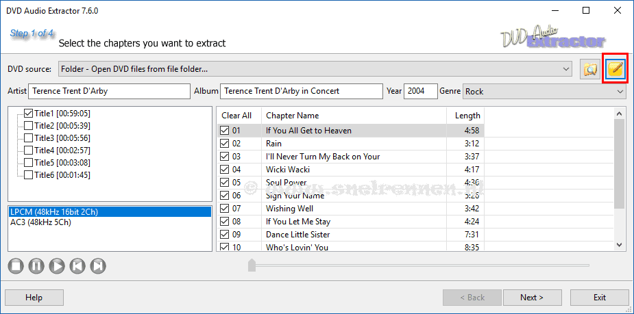Uncheck chapter 03 checkbox
This screenshot has width=634, height=314.
(x=224, y=157)
